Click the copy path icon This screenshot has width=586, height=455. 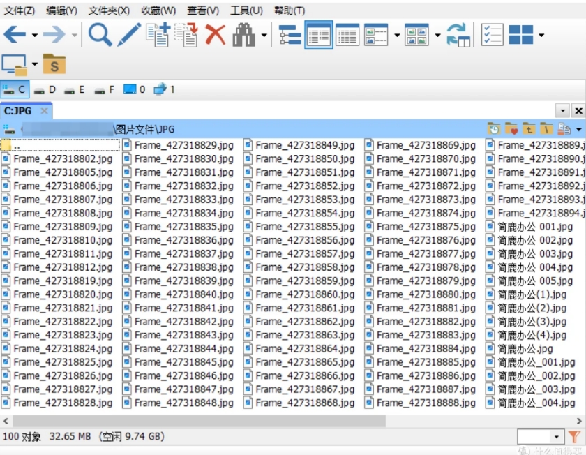pos(564,129)
